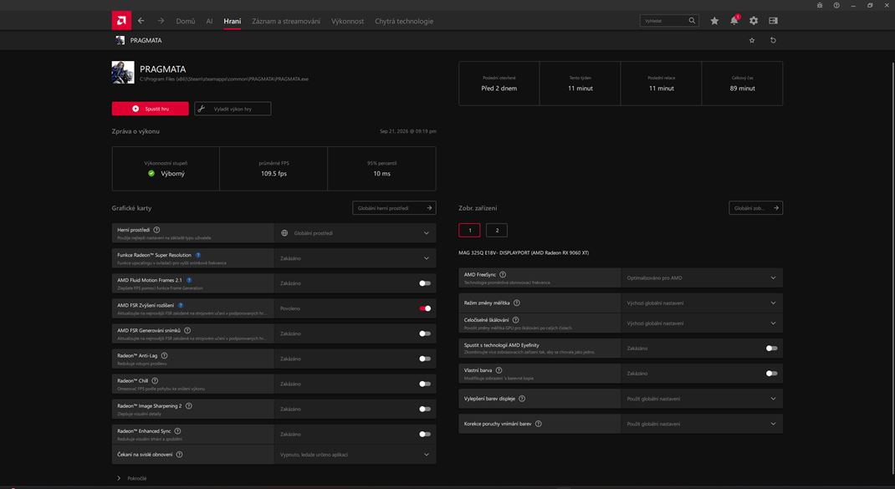Expand the Pokročilé section
Image resolution: width=895 pixels, height=489 pixels.
click(132, 478)
